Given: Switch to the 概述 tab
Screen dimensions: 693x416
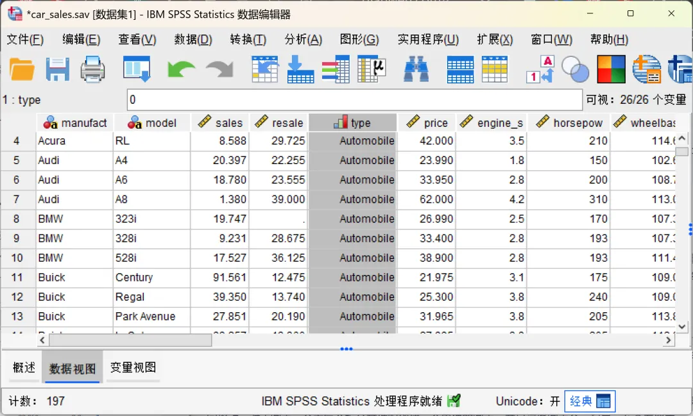Looking at the screenshot, I should [x=24, y=367].
